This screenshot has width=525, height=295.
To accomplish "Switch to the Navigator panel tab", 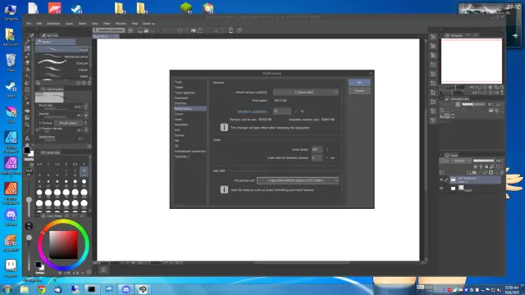I will [x=454, y=35].
